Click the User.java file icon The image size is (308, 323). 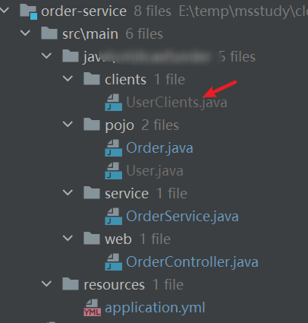(114, 171)
